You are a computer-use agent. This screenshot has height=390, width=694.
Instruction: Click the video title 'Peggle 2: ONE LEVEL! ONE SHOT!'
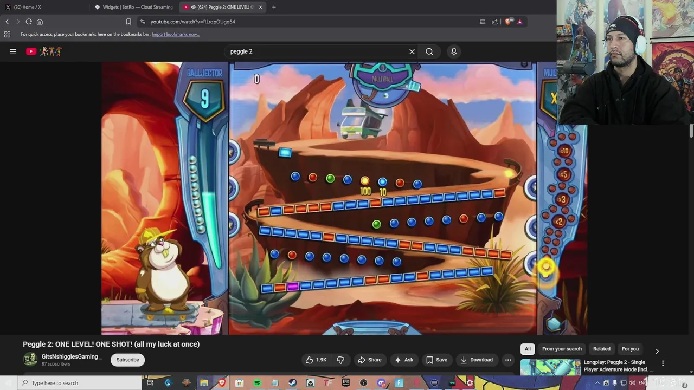[x=111, y=344]
